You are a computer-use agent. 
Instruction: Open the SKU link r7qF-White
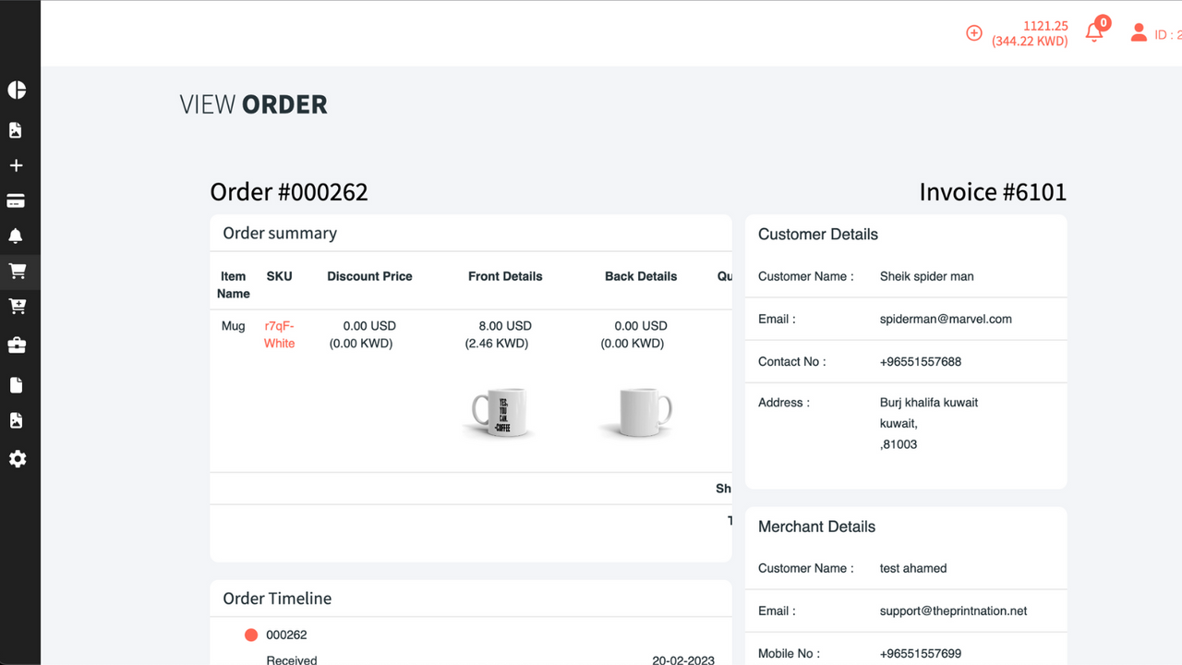[279, 334]
